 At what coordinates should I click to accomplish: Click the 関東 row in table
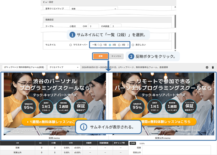coord(64,148)
